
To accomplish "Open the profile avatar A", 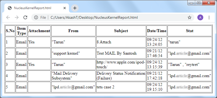I will click(200, 17).
